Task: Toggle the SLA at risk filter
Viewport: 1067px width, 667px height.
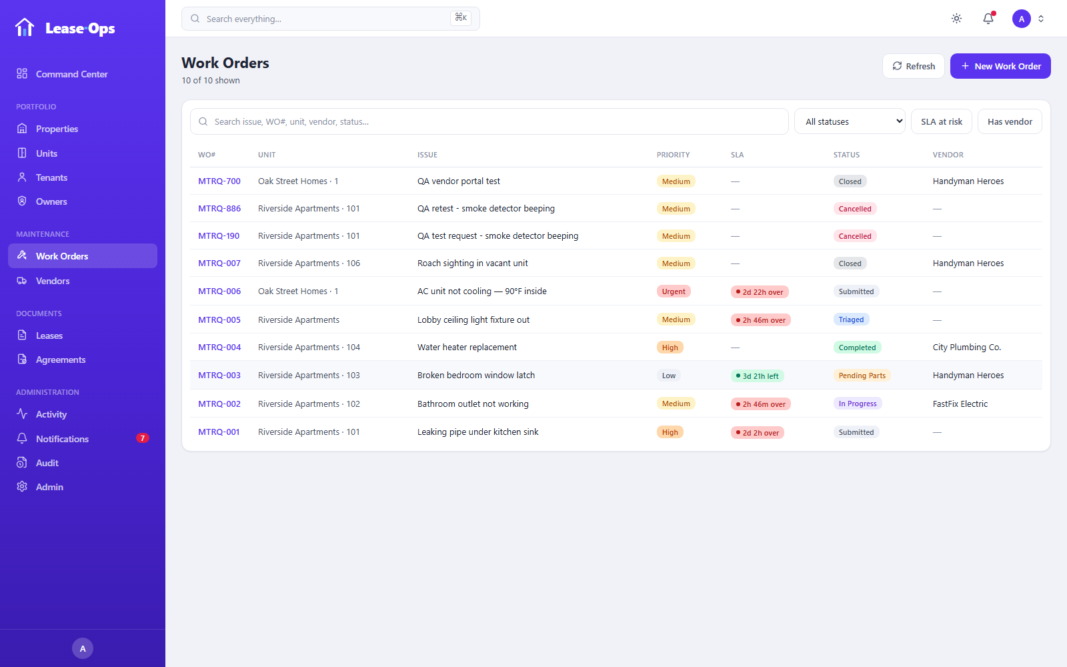Action: click(942, 121)
